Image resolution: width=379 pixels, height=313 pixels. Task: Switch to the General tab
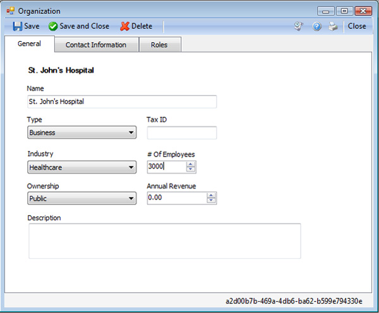point(29,44)
